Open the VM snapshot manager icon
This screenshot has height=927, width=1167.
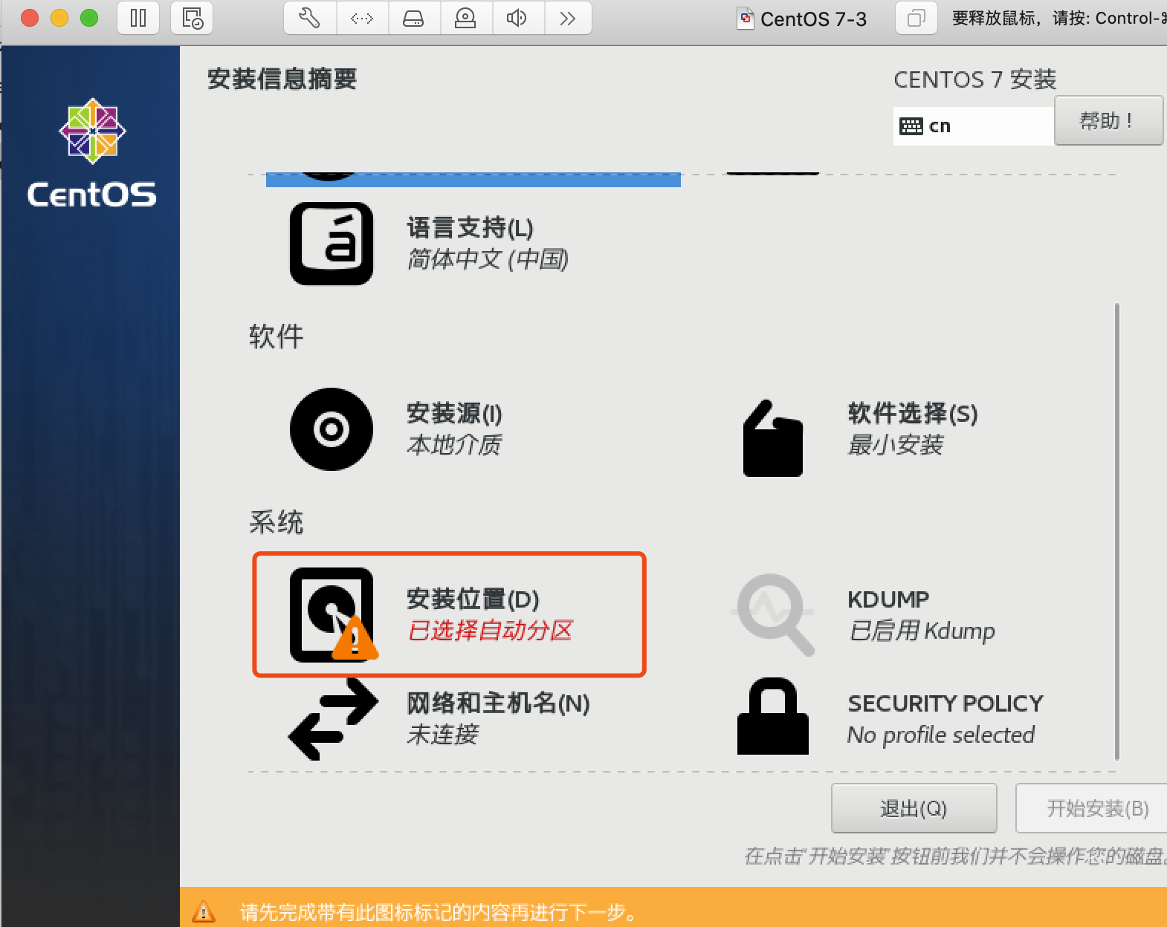192,18
